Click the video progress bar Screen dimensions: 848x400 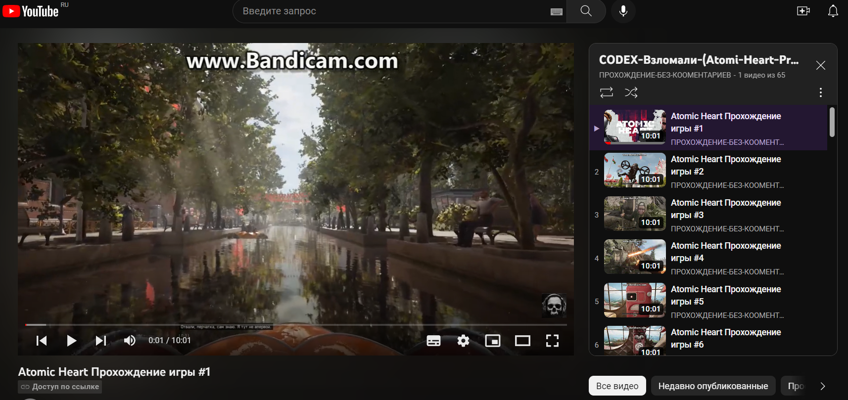click(x=296, y=325)
